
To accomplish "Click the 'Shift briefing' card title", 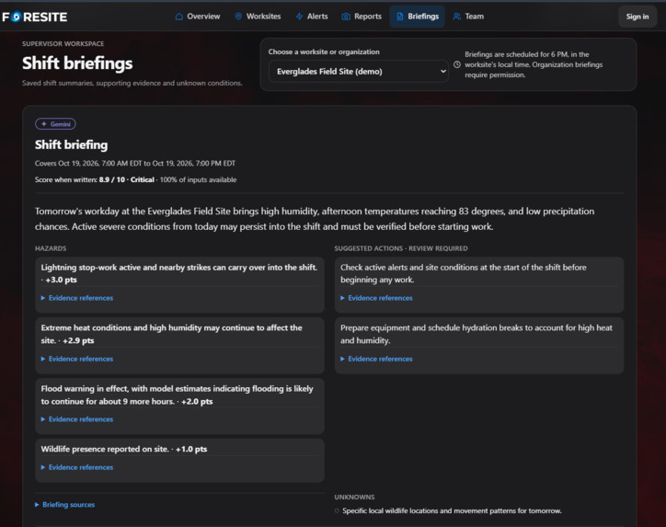I will pyautogui.click(x=72, y=144).
